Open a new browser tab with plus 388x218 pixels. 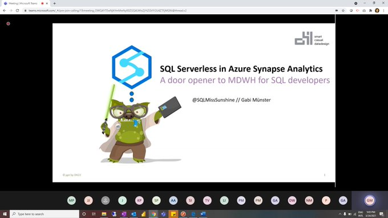click(54, 3)
